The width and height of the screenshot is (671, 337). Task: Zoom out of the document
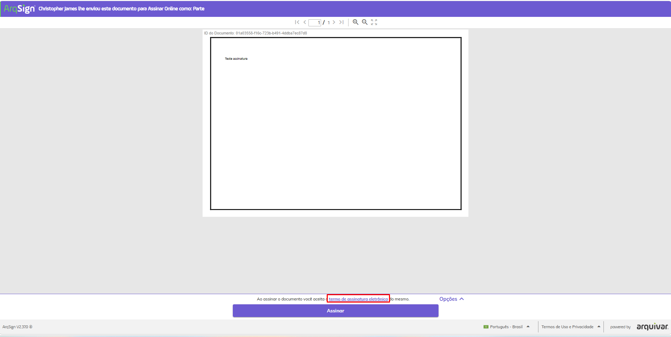coord(365,22)
